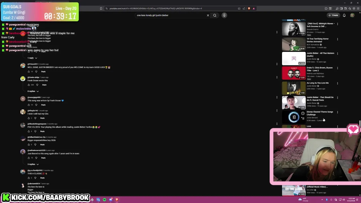This screenshot has width=361, height=203.
Task: Open more options for Midnight Waves video
Action: [x=337, y=24]
